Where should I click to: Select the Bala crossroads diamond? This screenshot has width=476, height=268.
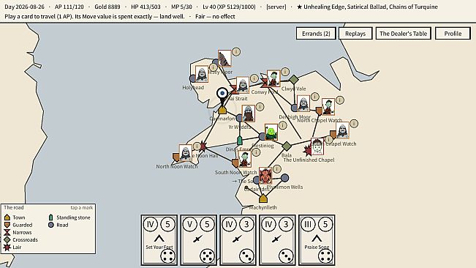(287, 146)
